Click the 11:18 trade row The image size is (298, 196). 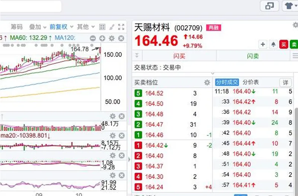click(254, 91)
